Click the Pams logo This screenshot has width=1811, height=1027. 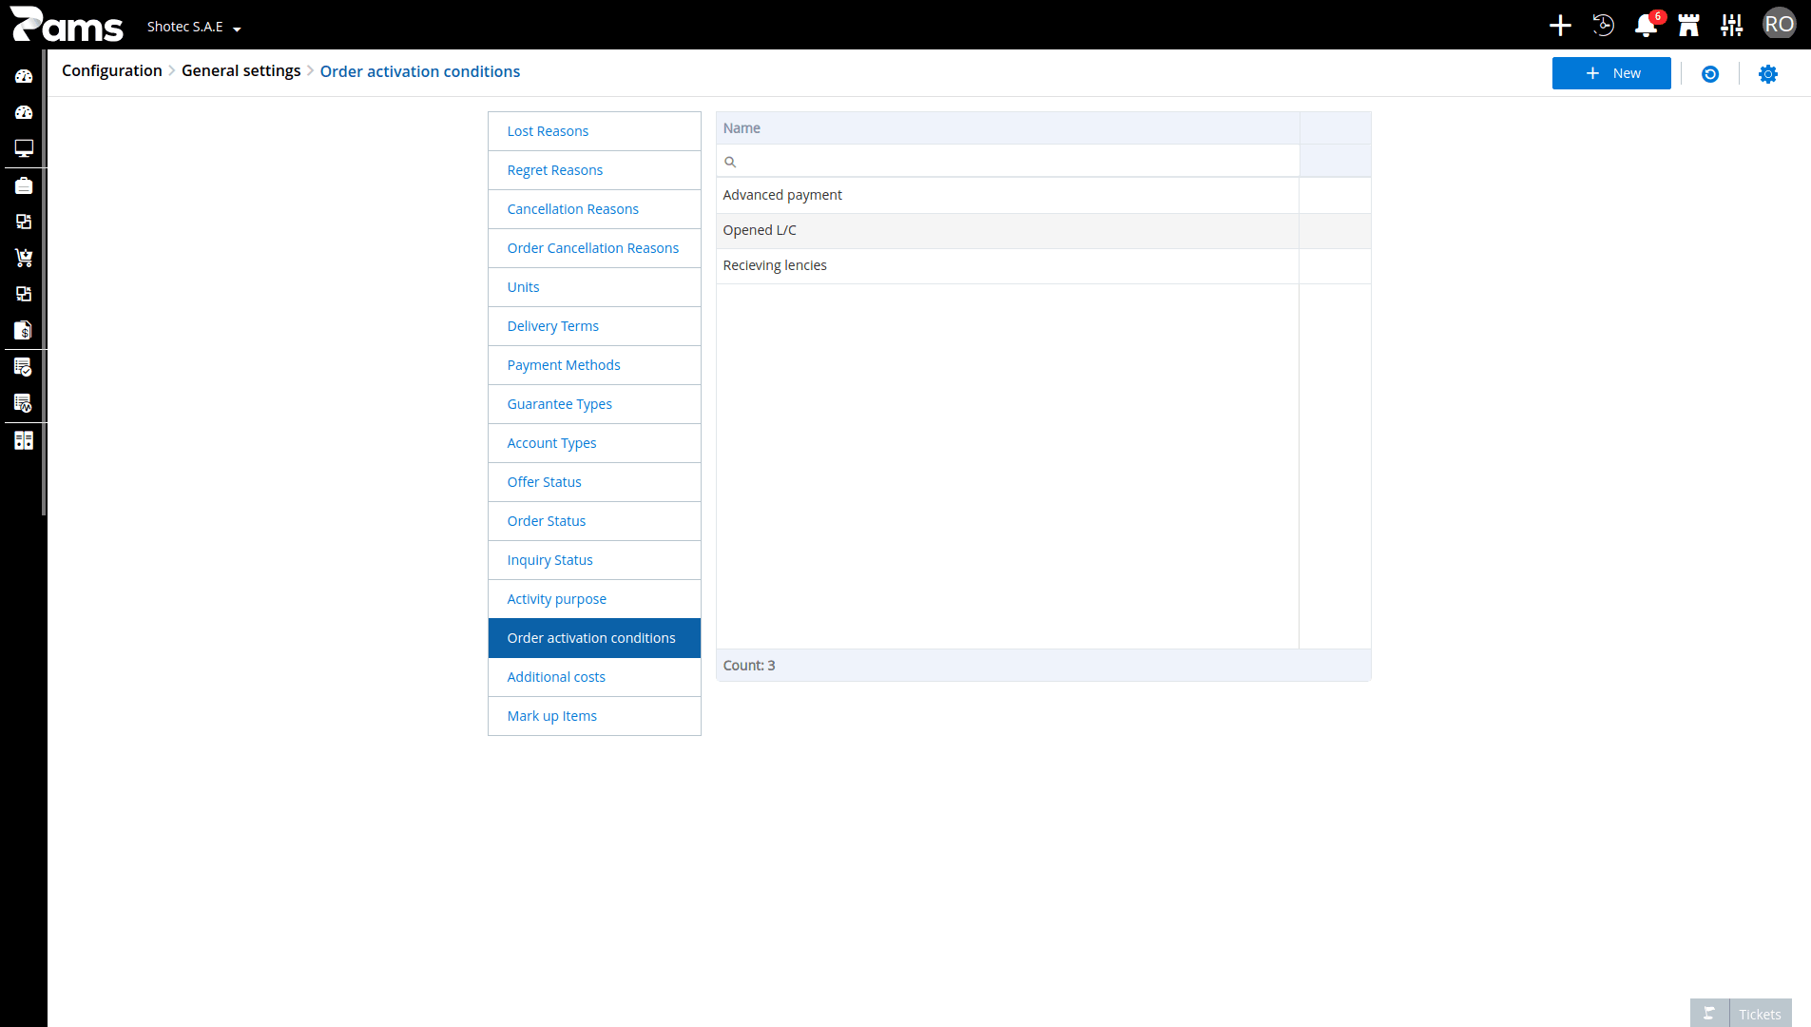[67, 25]
